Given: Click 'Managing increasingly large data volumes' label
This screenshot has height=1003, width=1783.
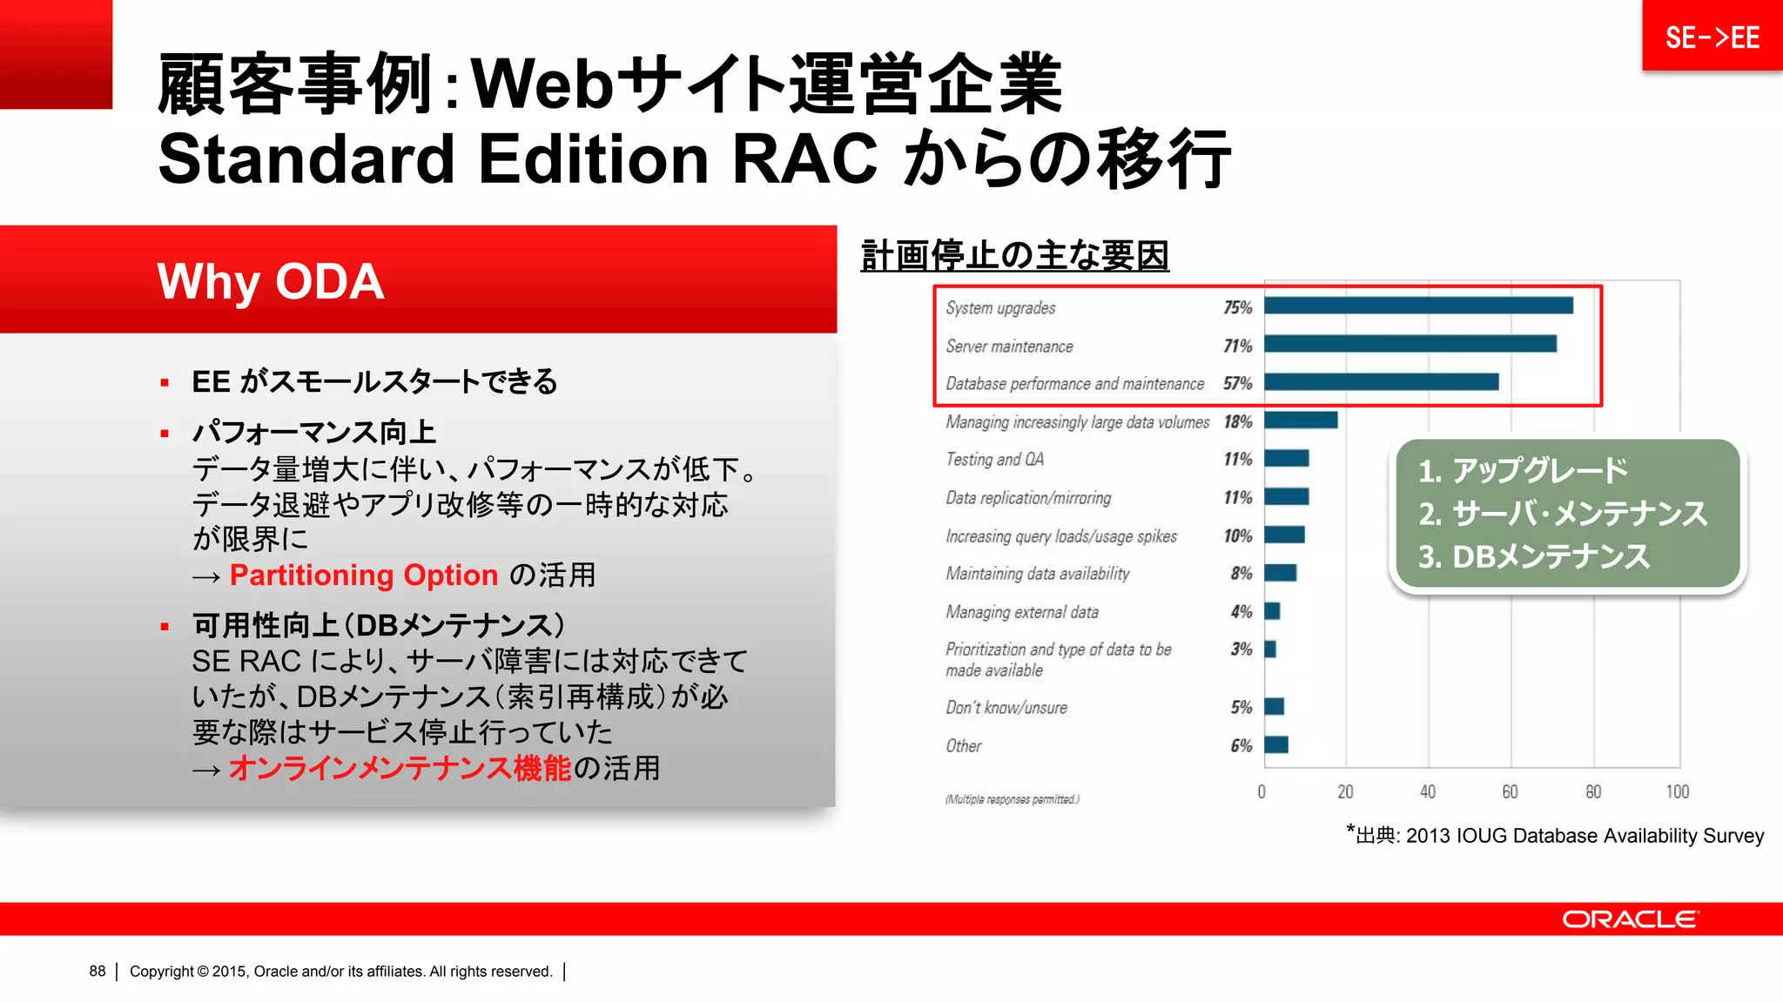Looking at the screenshot, I should pyautogui.click(x=1078, y=422).
